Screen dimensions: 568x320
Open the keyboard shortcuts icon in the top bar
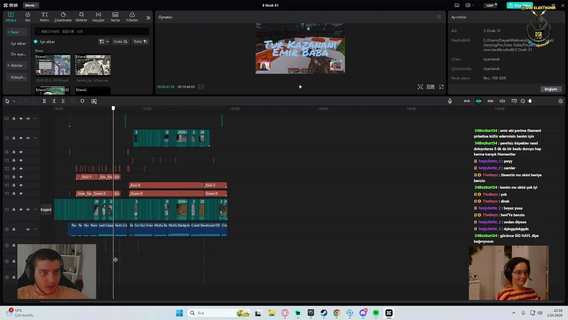458,5
